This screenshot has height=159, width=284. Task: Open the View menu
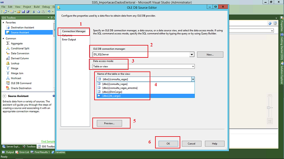(18, 7)
